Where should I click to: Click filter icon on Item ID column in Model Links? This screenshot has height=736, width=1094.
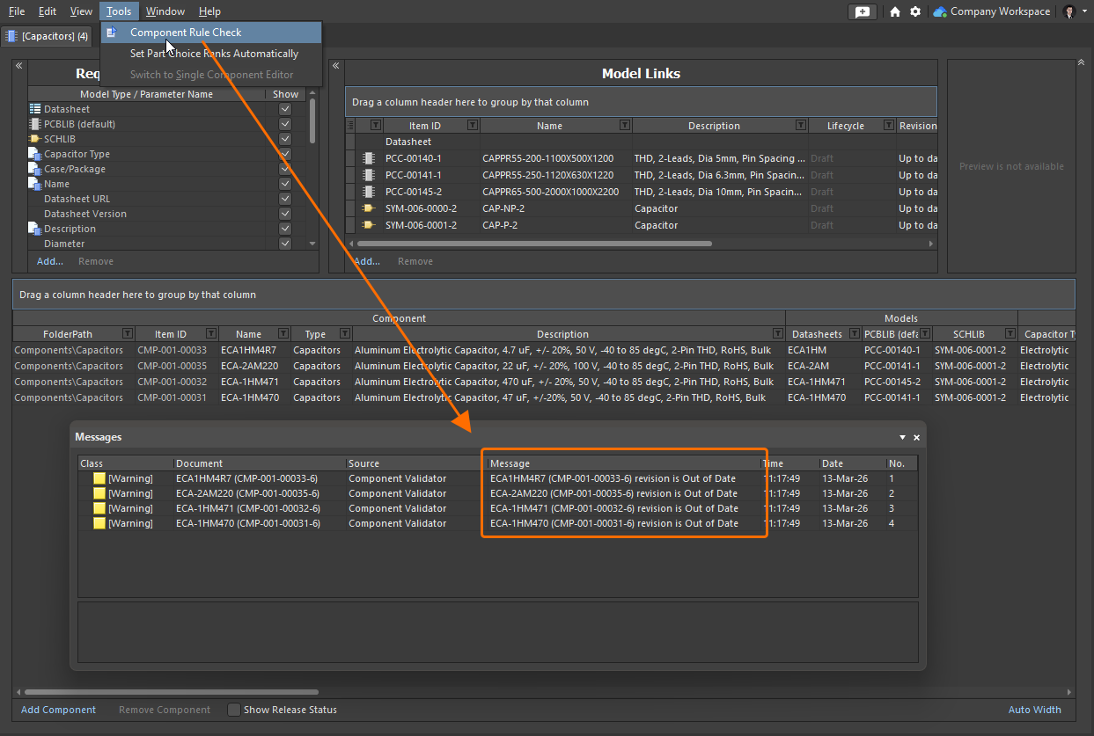pyautogui.click(x=473, y=126)
